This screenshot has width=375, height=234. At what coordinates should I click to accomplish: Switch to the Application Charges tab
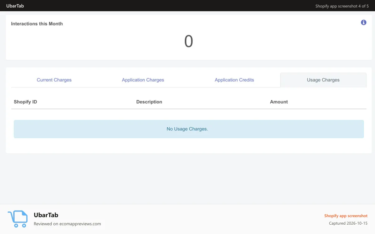tap(143, 80)
